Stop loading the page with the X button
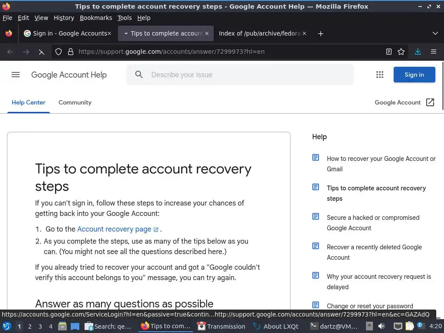This screenshot has width=444, height=333. [41, 52]
